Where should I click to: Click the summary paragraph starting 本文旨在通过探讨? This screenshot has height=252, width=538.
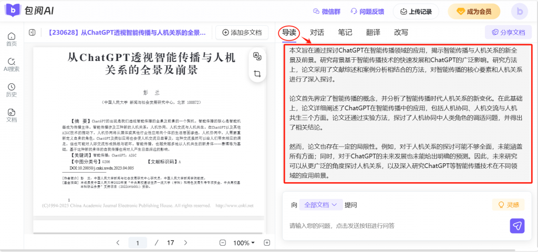click(406, 65)
